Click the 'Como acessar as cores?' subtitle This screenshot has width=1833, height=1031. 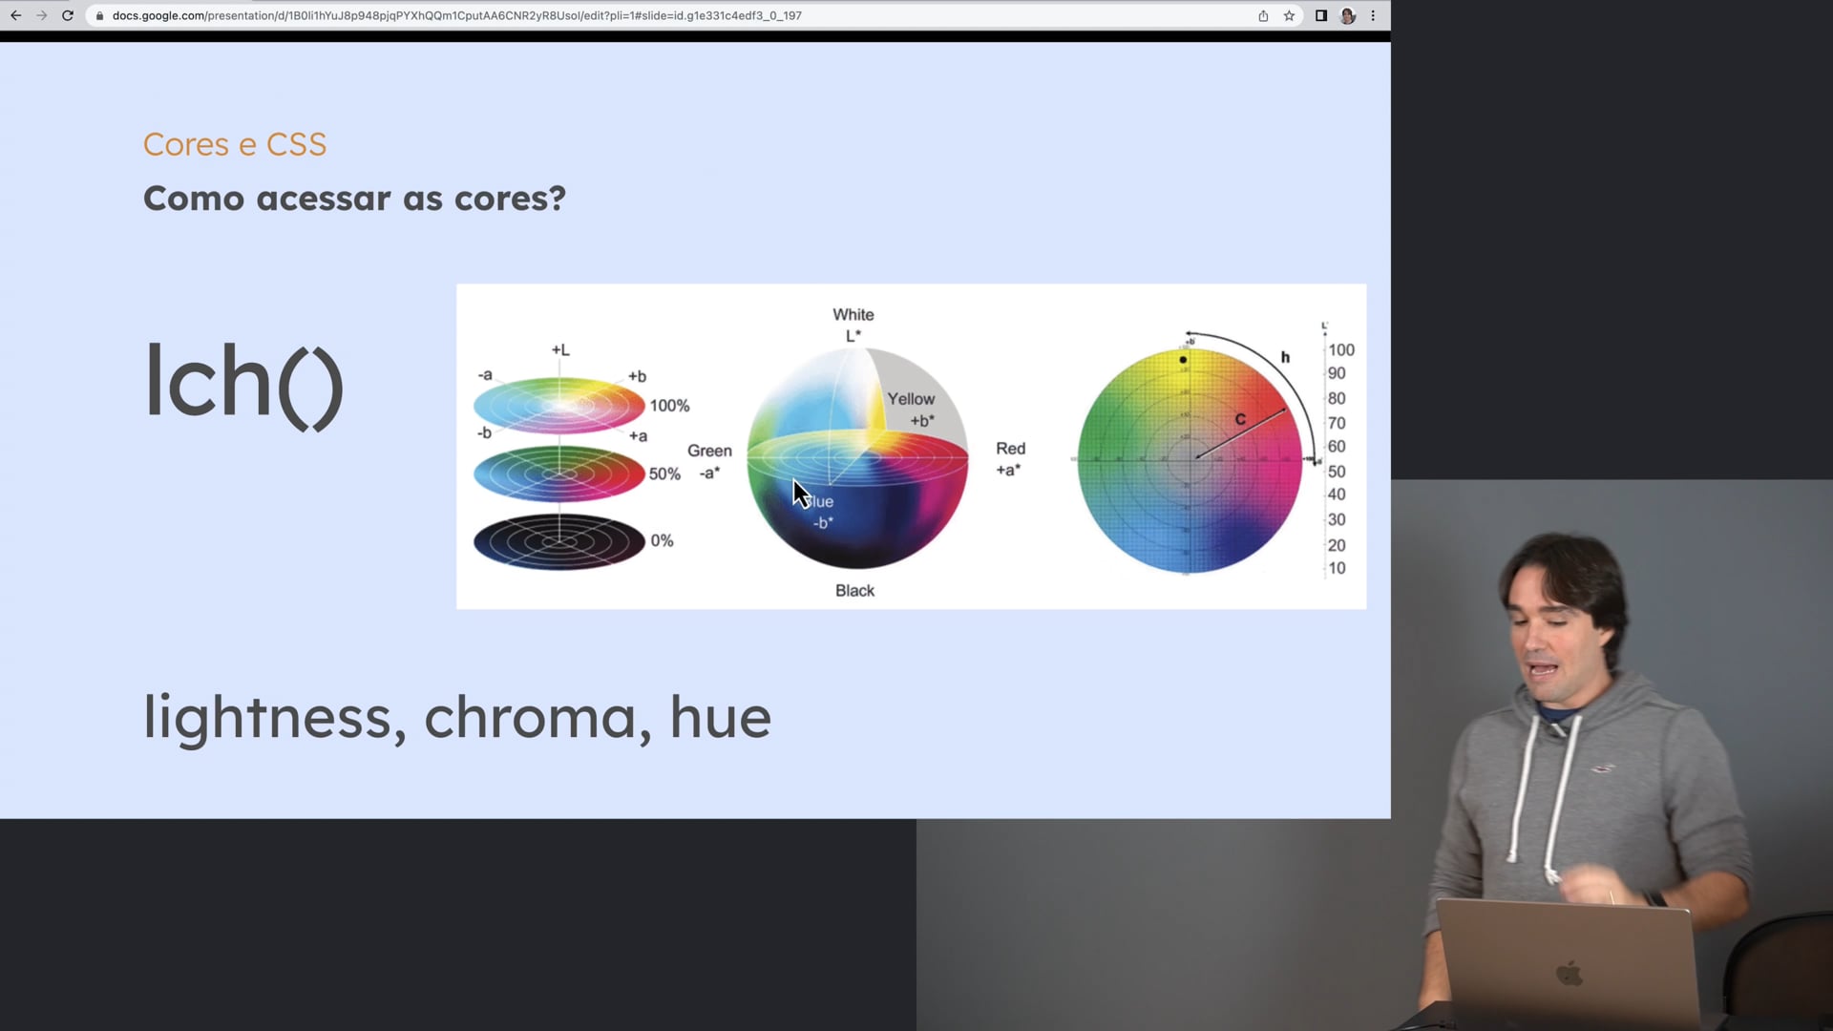[x=354, y=199]
